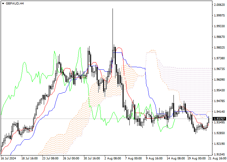Click the GBPAUD,H4 chart title

pos(15,4)
